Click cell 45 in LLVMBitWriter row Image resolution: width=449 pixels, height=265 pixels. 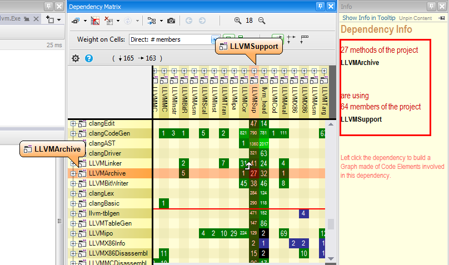pos(244,183)
